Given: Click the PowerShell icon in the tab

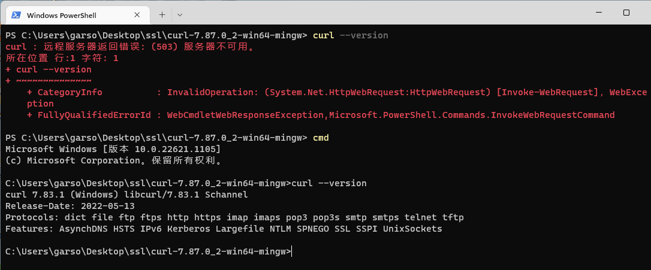Looking at the screenshot, I should point(16,15).
